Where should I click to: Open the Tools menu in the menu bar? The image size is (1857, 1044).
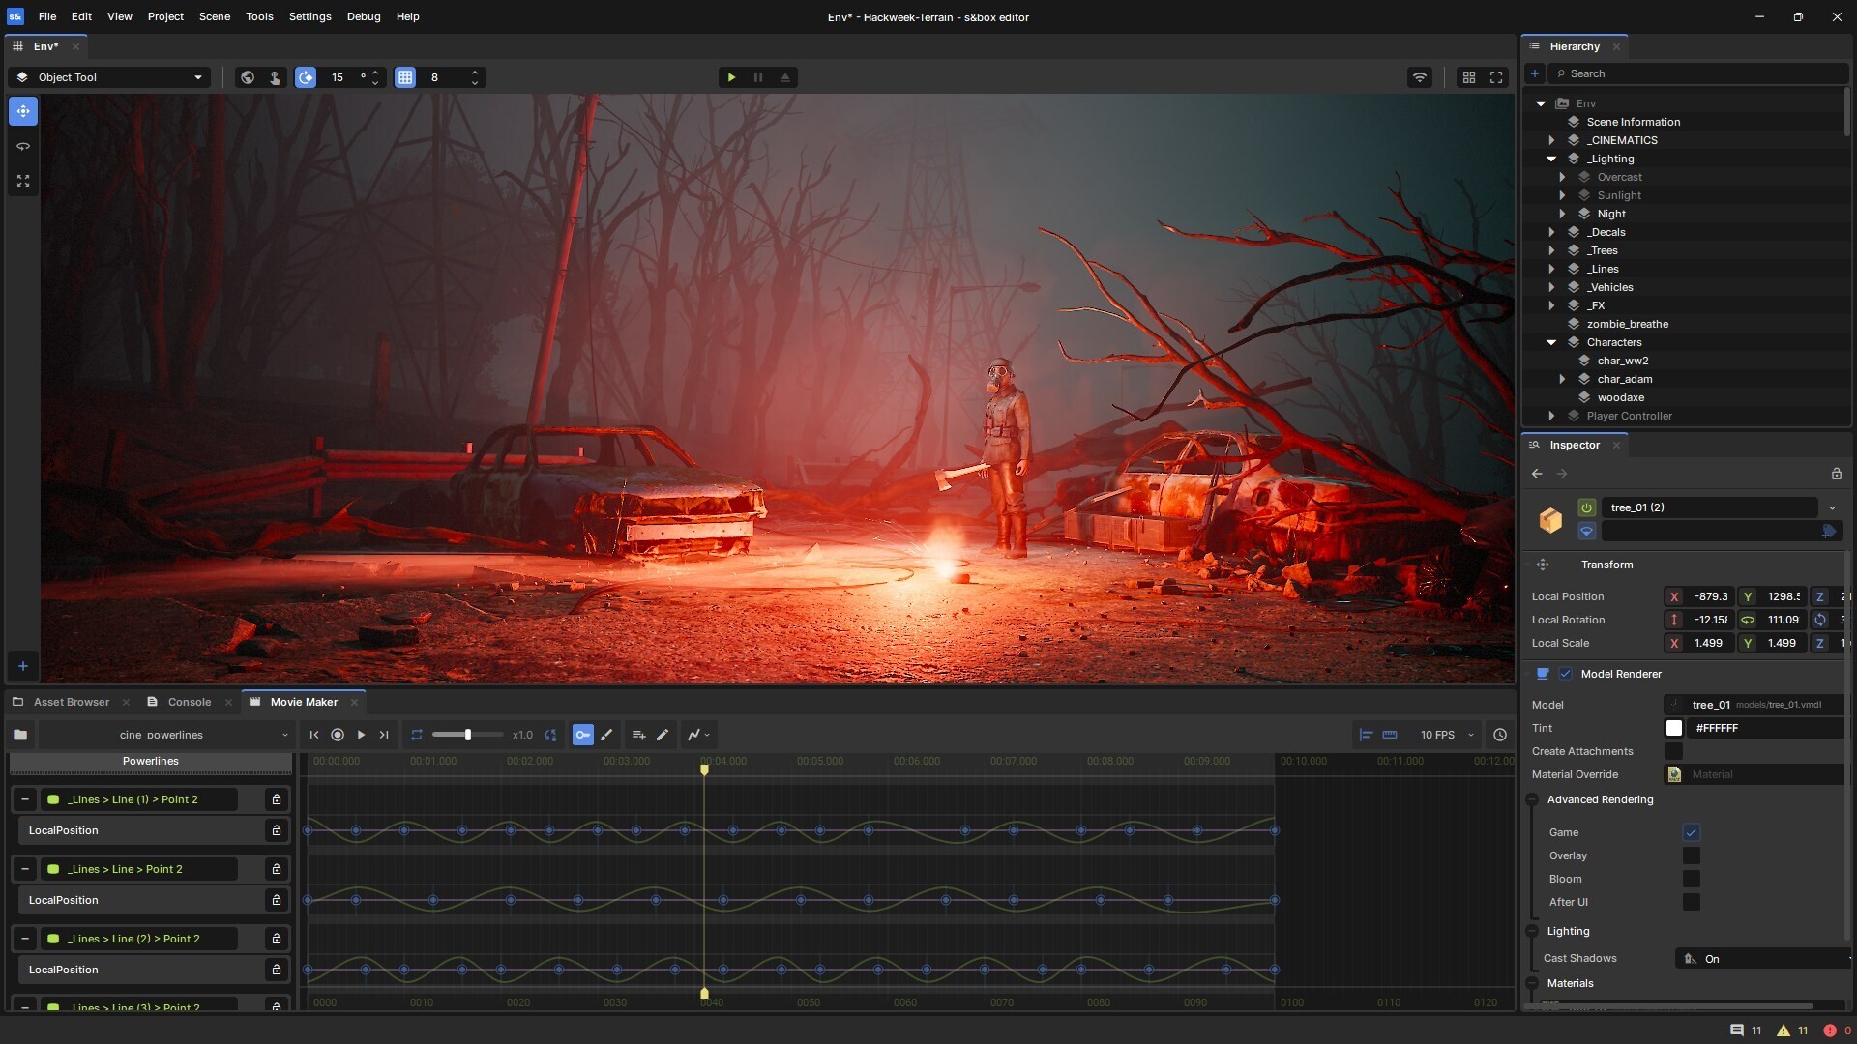257,16
